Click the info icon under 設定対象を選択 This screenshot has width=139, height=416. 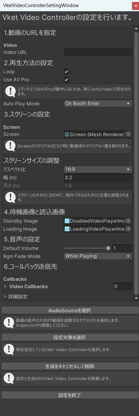click(x=9, y=349)
